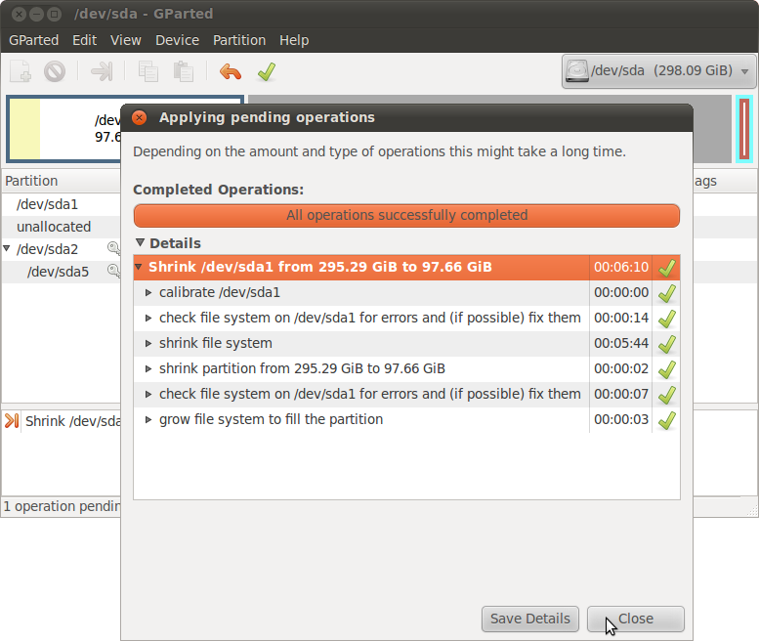Viewport: 759px width, 641px height.
Task: Expand the shrink file system step
Action: pos(148,343)
